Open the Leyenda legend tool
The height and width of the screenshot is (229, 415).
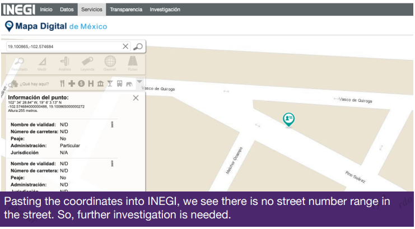click(87, 64)
